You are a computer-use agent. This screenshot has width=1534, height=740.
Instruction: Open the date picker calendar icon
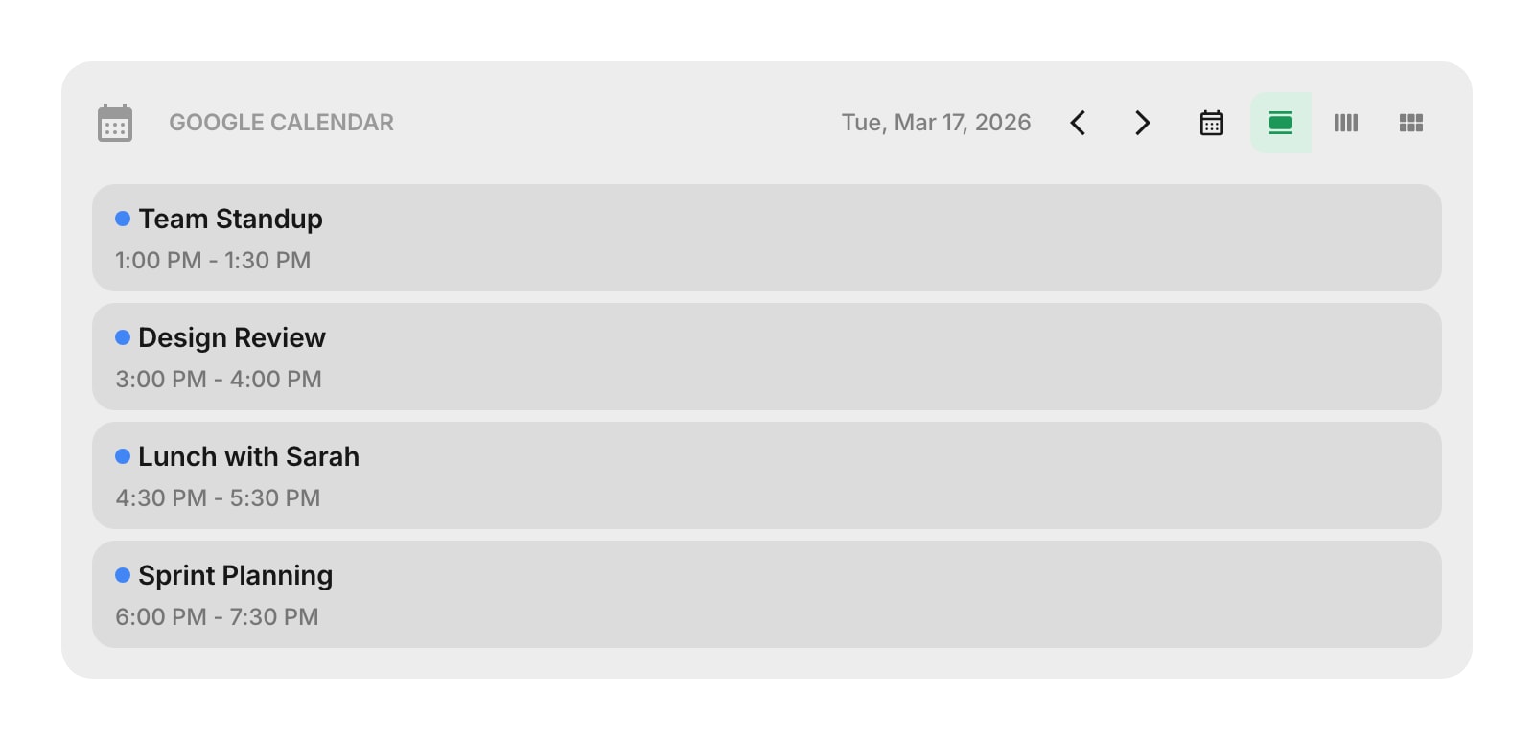pyautogui.click(x=1210, y=122)
